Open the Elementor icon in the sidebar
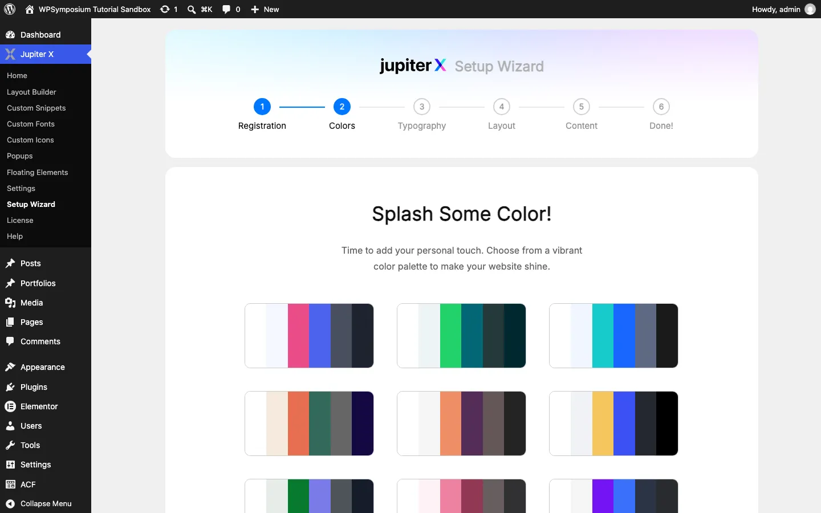The image size is (821, 513). (x=10, y=406)
